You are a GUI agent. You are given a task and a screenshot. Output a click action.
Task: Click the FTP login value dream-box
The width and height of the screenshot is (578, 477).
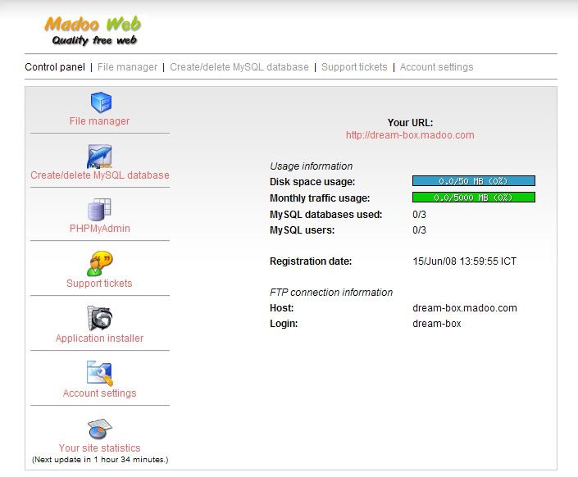[437, 323]
